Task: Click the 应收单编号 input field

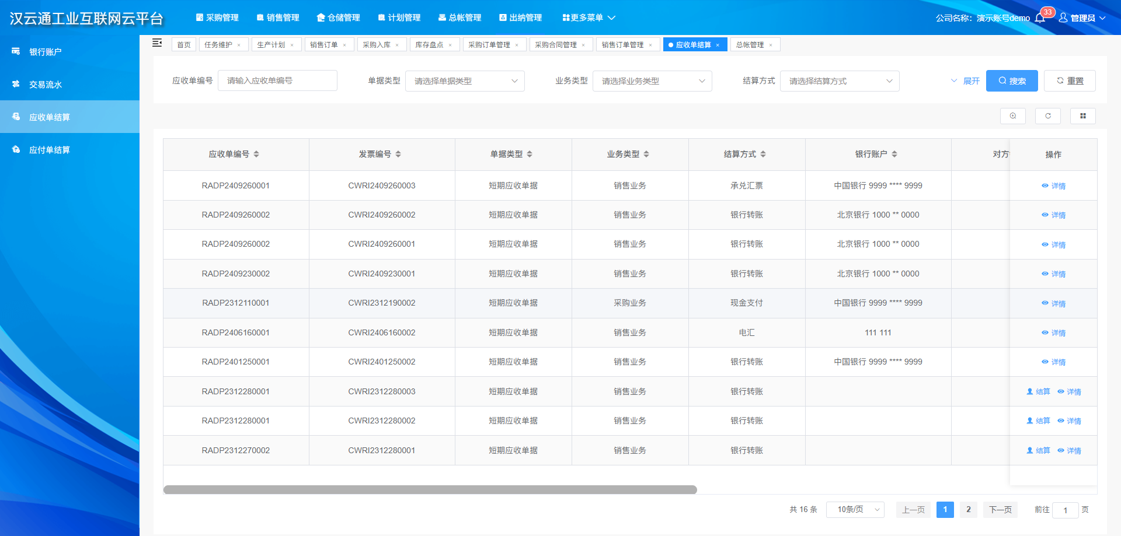Action: coord(277,80)
